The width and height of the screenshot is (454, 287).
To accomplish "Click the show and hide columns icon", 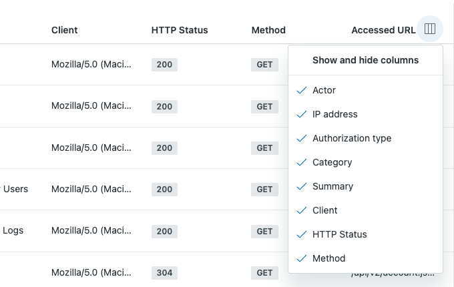I will click(x=430, y=29).
